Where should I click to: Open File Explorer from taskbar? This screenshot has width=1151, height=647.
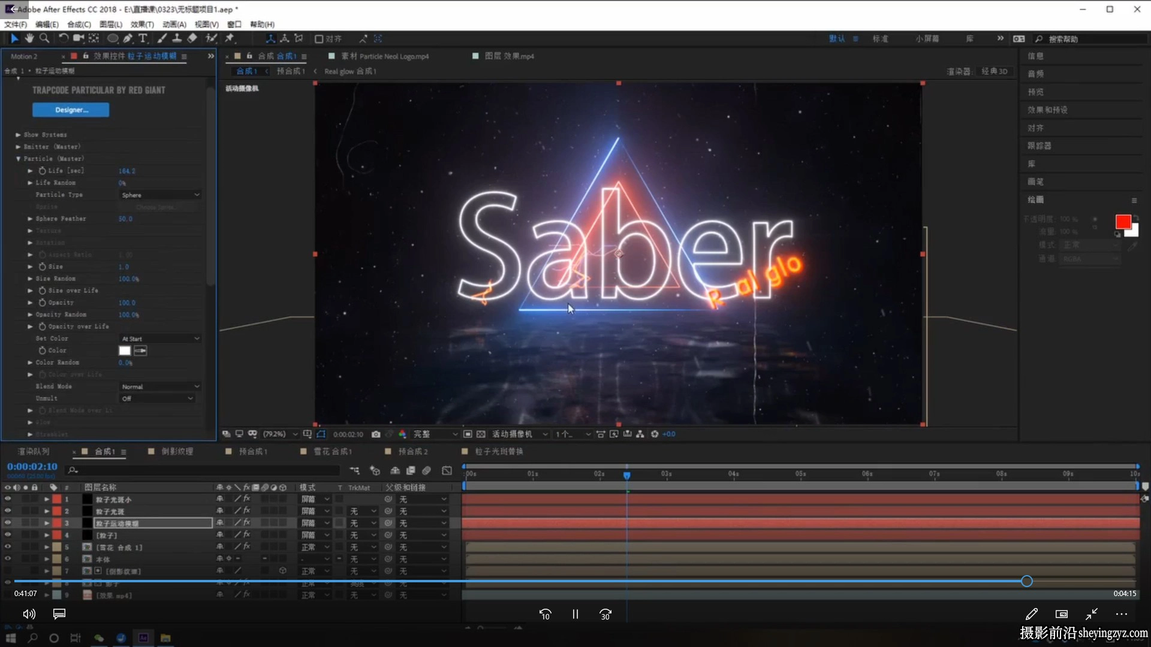click(165, 638)
